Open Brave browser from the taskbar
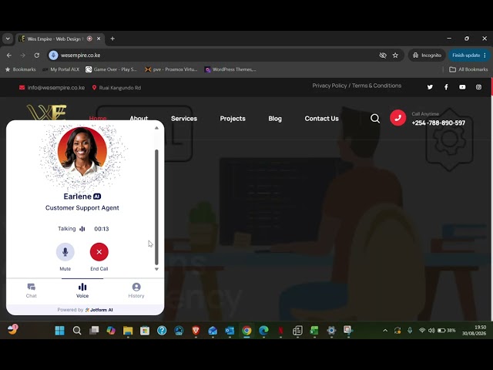The image size is (493, 370). (x=196, y=331)
